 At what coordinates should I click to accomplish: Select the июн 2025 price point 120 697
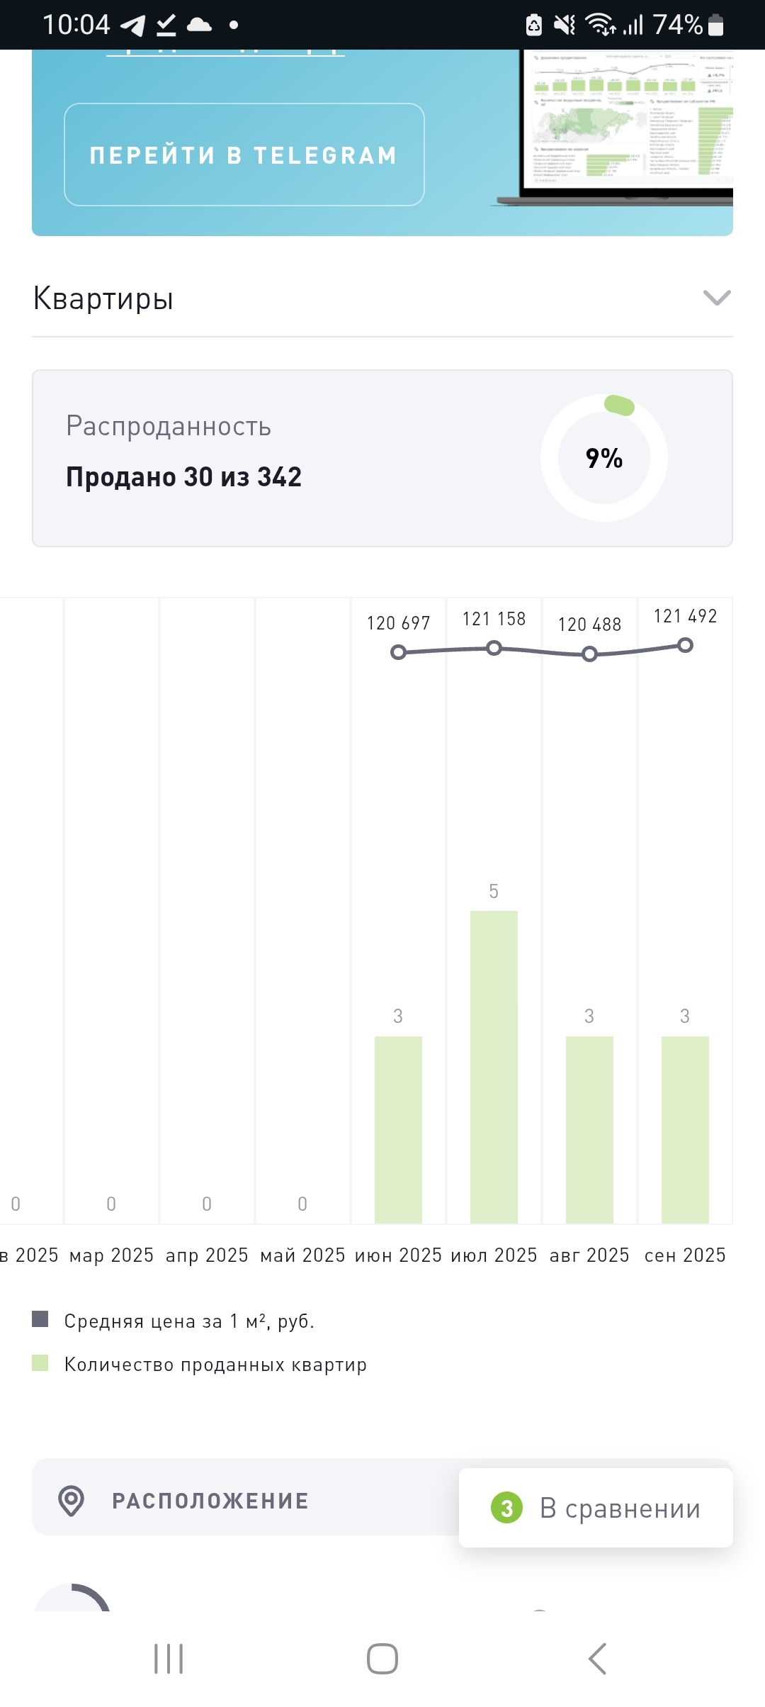(399, 651)
